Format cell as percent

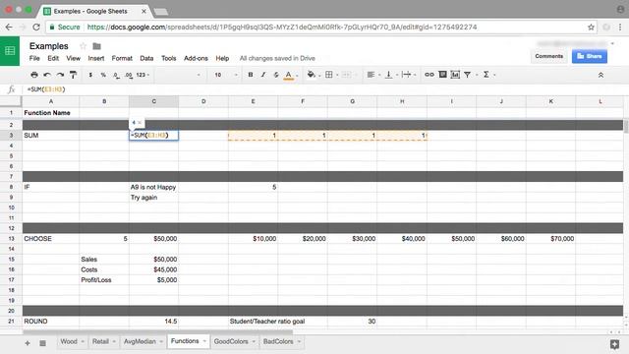pos(103,75)
